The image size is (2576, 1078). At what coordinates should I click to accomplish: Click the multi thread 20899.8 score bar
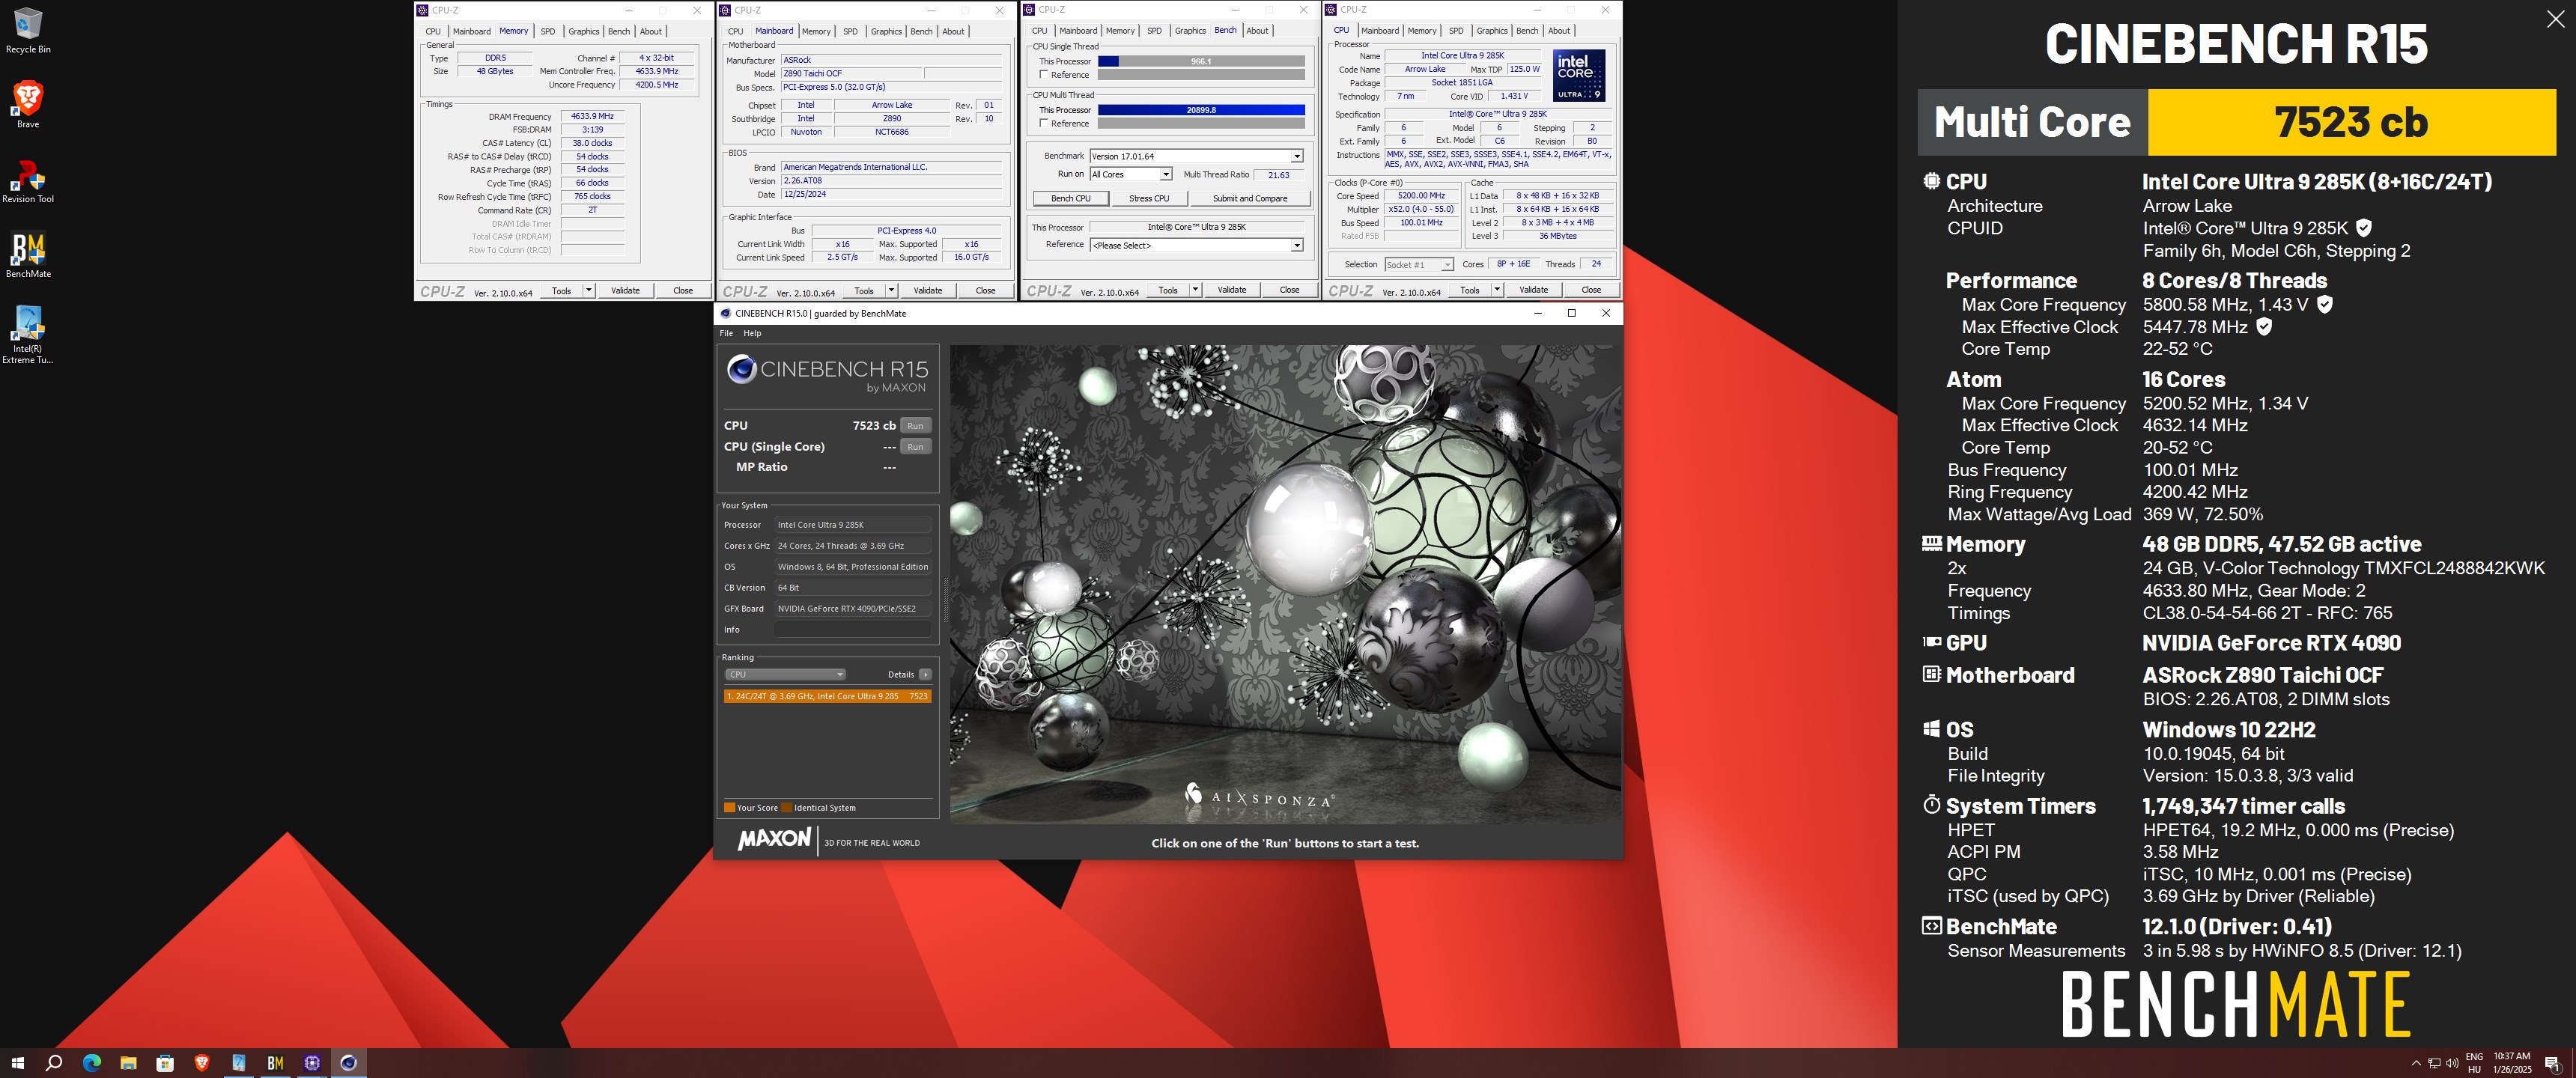(1201, 110)
